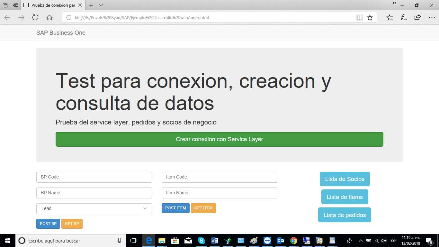Open the Mail app from taskbar
This screenshot has height=247, width=439.
pos(188,241)
